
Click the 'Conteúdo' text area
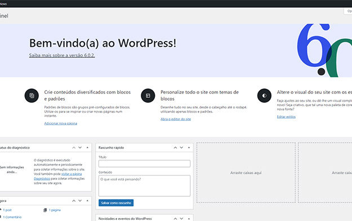pyautogui.click(x=144, y=186)
